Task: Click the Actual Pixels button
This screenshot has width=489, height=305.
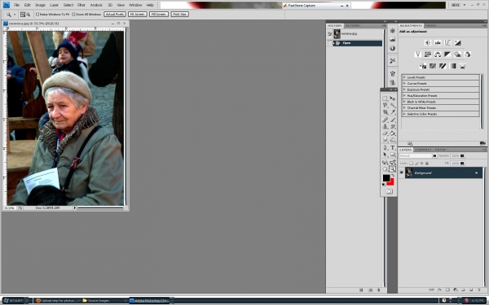Action: [x=115, y=15]
